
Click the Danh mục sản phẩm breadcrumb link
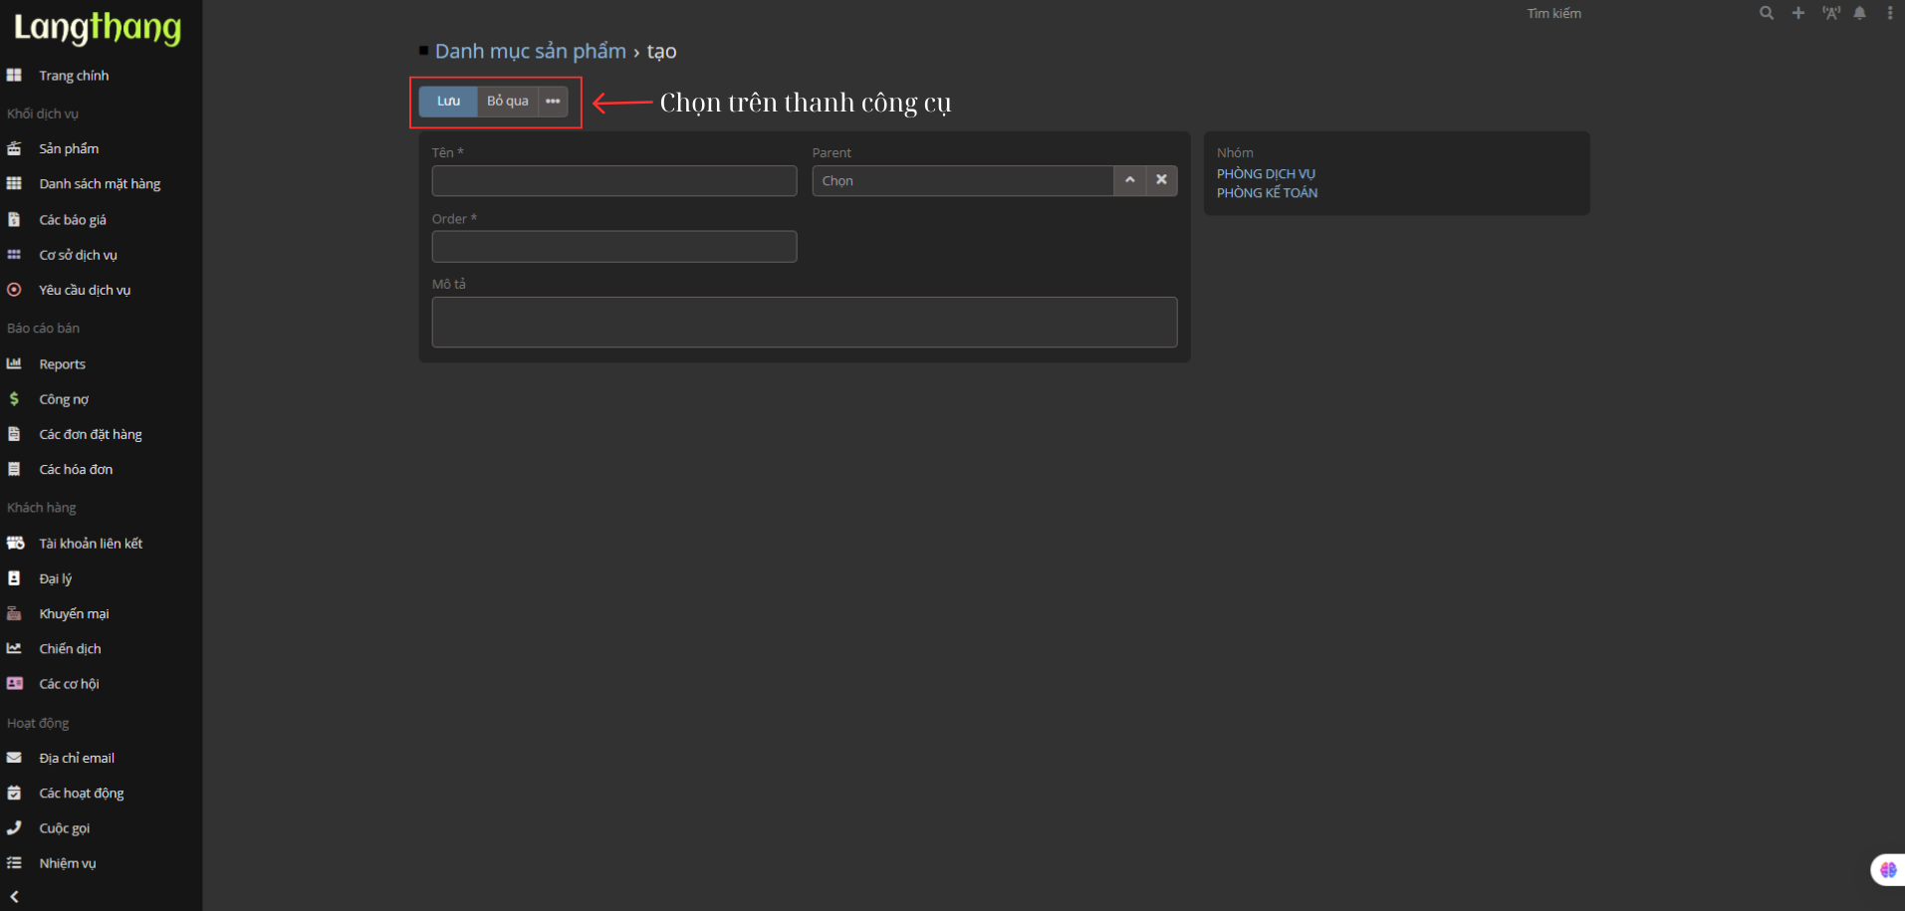530,51
